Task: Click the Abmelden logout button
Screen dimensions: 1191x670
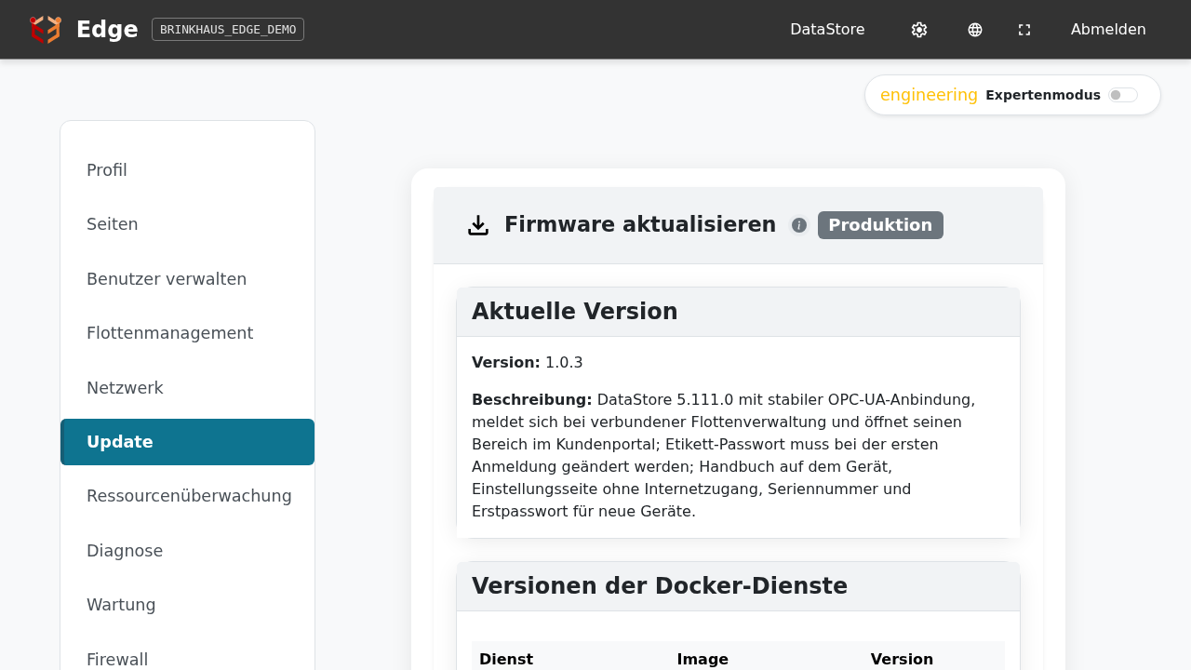Action: [1108, 30]
